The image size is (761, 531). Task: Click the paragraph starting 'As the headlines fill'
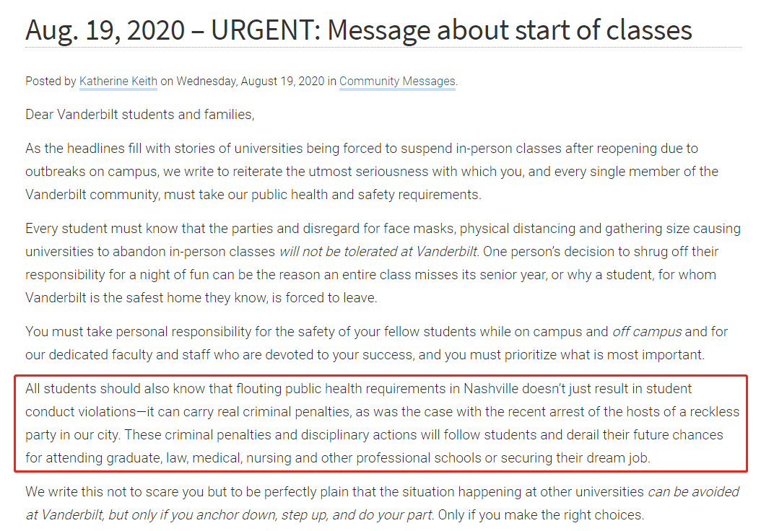(372, 172)
